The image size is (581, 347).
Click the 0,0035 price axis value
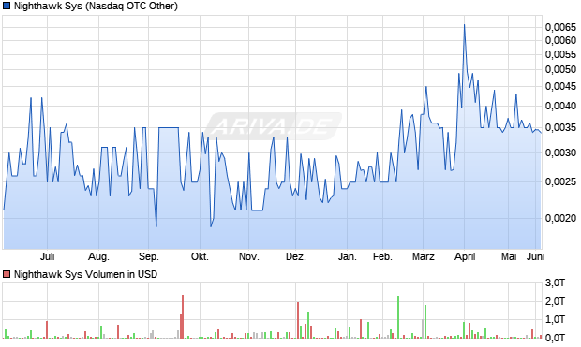pos(560,127)
